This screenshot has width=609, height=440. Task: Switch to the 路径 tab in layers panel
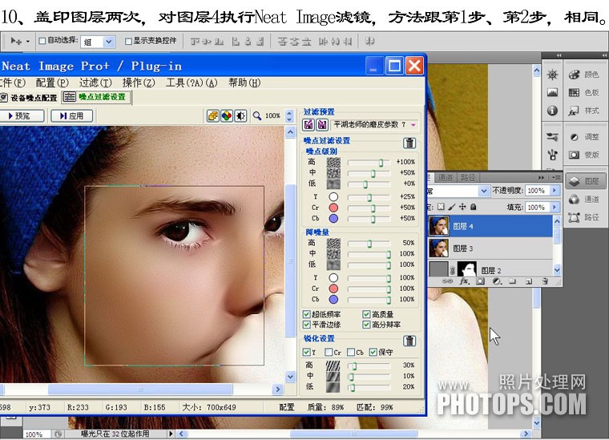[468, 177]
